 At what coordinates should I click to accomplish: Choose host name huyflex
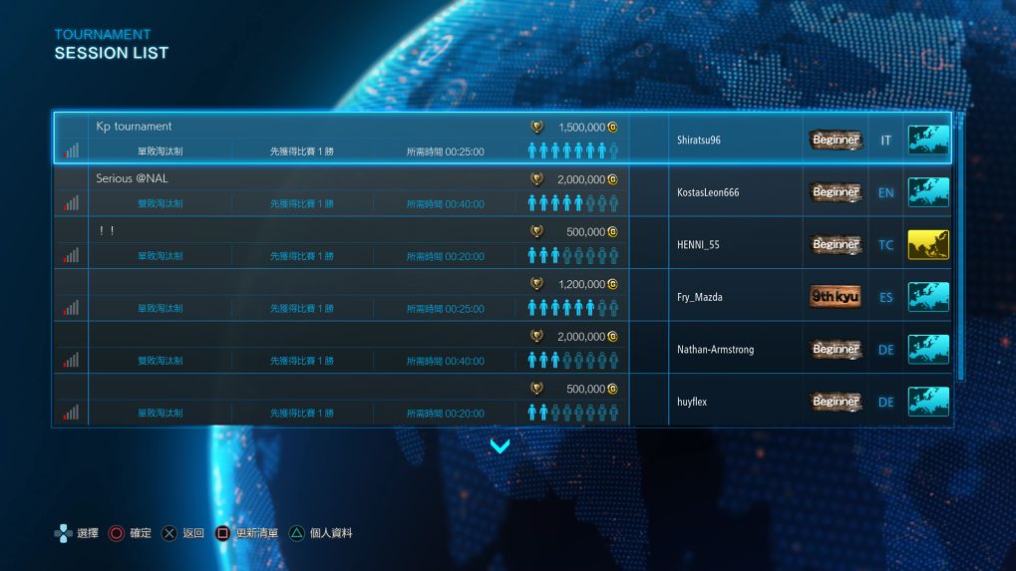click(x=691, y=402)
